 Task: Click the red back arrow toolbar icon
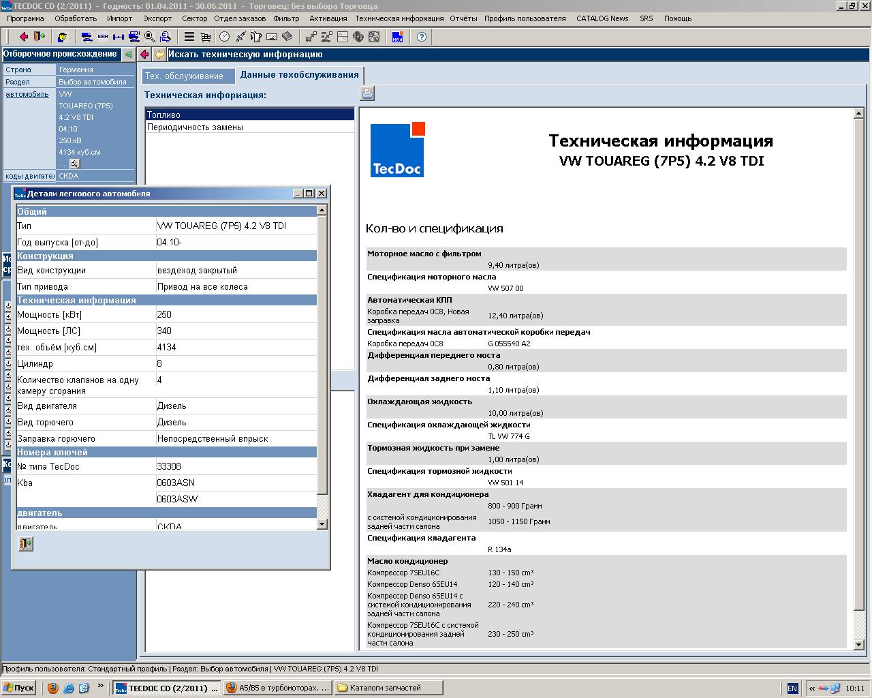pos(24,37)
